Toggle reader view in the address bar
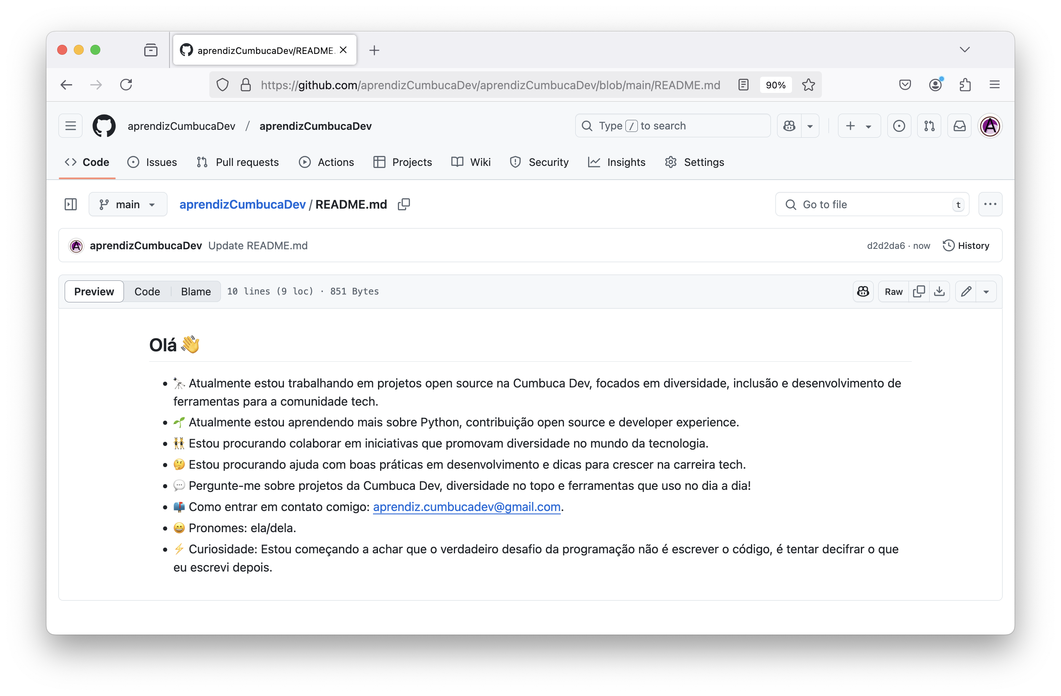 point(743,85)
